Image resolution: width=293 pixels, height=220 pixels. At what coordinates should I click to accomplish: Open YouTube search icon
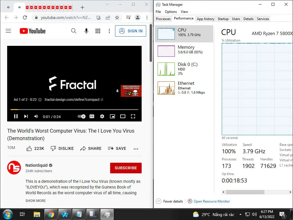coord(74,31)
